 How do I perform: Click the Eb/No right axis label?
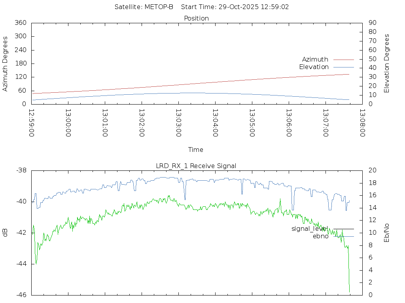(x=387, y=233)
